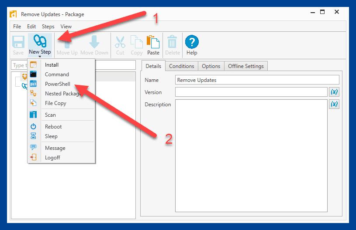Screen dimensions: 356x230
Task: Choose Nested Package step entry
Action: [61, 94]
